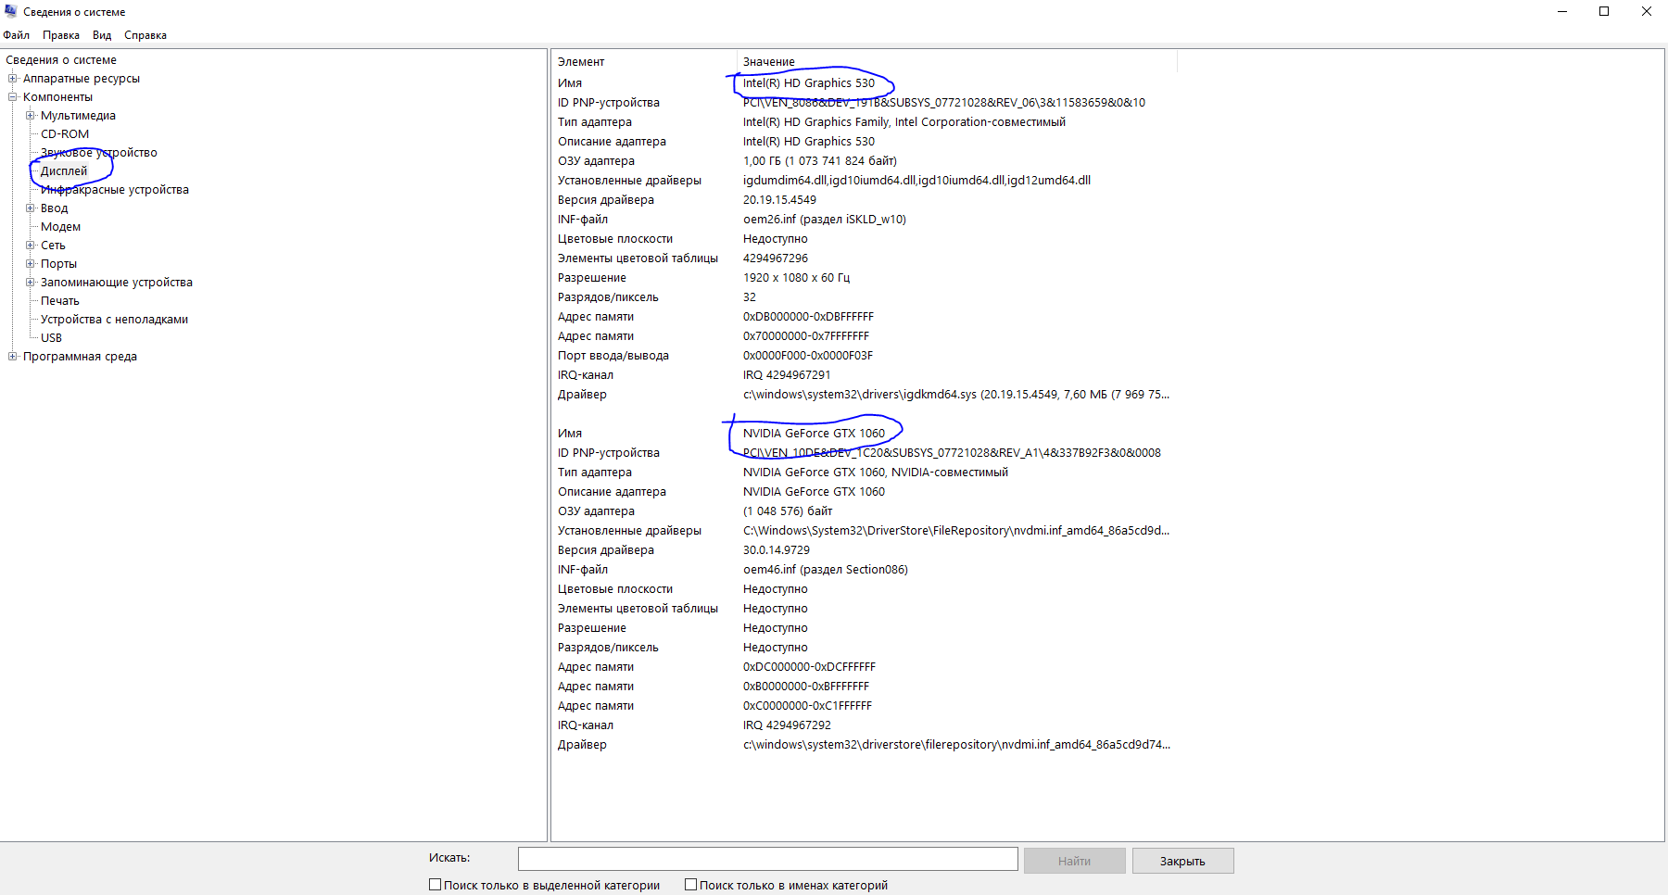This screenshot has height=895, width=1668.
Task: Select the ОЗУ адаптера 1,00 ГБ row
Action: (x=862, y=161)
